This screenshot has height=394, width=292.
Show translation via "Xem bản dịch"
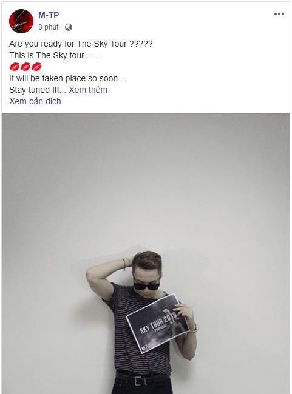(x=35, y=101)
